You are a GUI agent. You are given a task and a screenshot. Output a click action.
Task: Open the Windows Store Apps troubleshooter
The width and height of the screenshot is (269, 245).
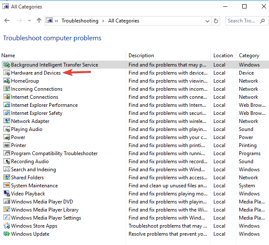point(34,226)
